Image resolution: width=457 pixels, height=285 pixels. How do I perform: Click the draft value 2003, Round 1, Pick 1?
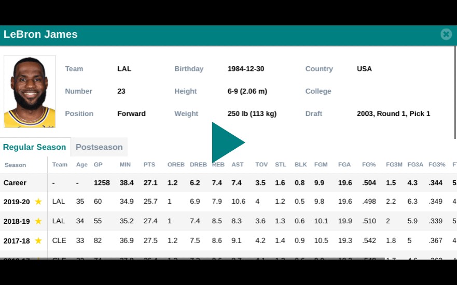[x=394, y=113]
